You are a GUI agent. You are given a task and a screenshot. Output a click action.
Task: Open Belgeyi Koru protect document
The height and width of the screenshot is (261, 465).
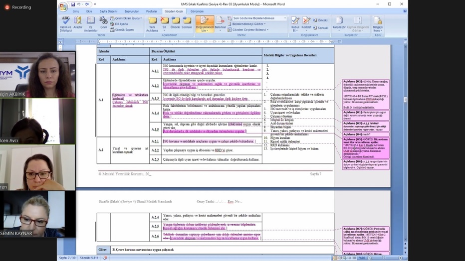[378, 24]
